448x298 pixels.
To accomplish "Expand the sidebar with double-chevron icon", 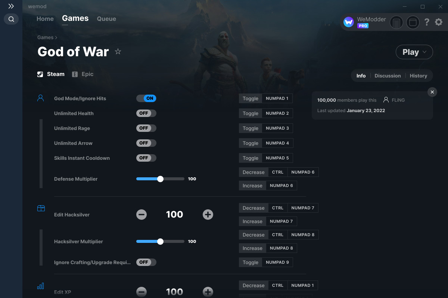I will click(x=11, y=6).
